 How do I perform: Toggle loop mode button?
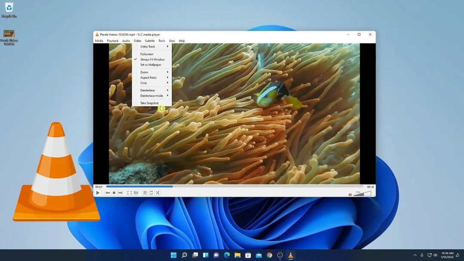151,193
